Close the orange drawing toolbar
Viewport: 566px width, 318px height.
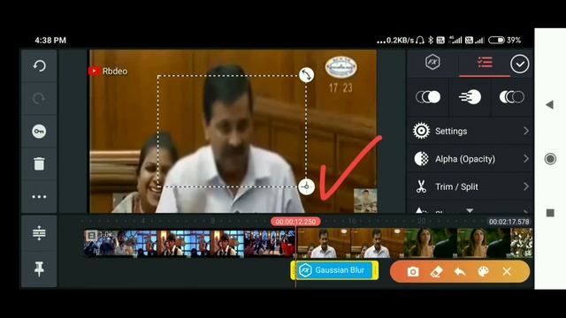(507, 272)
